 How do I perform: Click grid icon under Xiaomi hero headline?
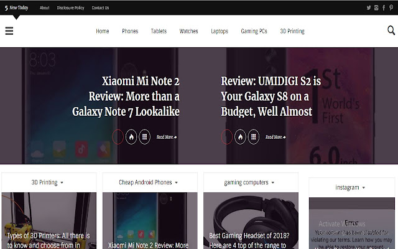click(144, 137)
